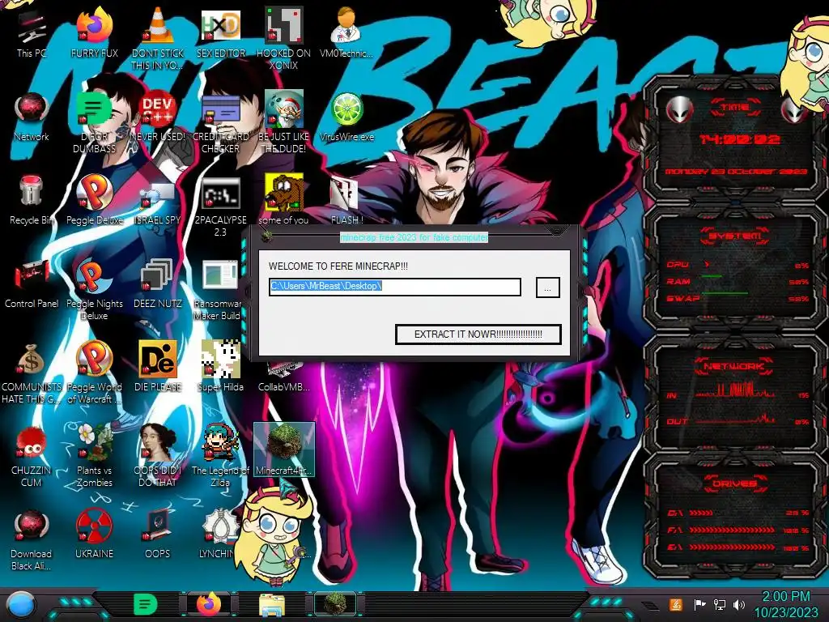Click the volume speaker tray icon
Viewport: 829px width, 622px height.
tap(739, 604)
